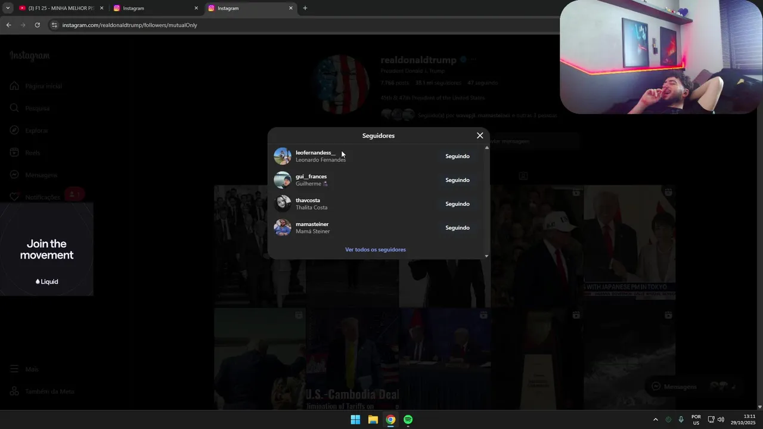Viewport: 763px width, 429px height.
Task: Open the U.S.-Cambodia Deal post thumbnail
Action: (x=352, y=359)
